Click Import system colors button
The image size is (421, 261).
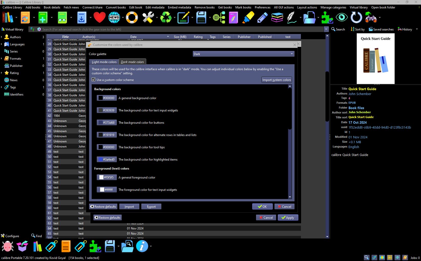pyautogui.click(x=277, y=80)
